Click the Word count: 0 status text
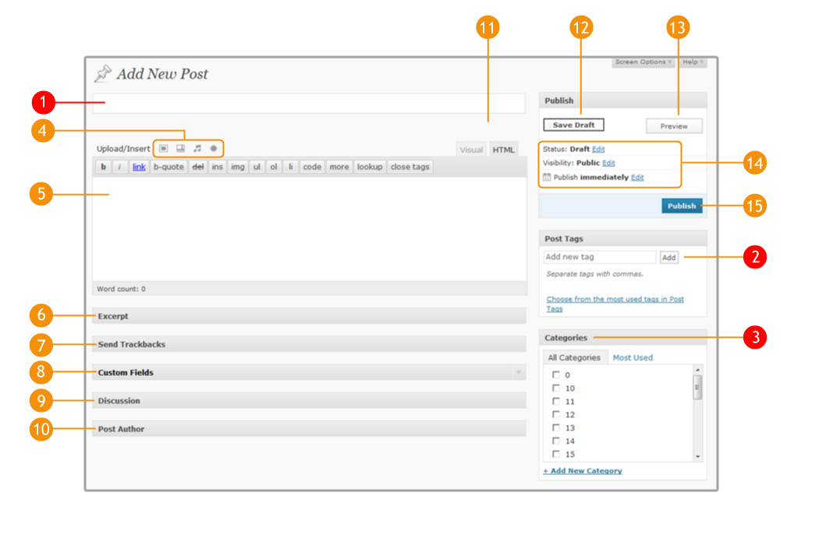The image size is (819, 560). click(x=121, y=289)
